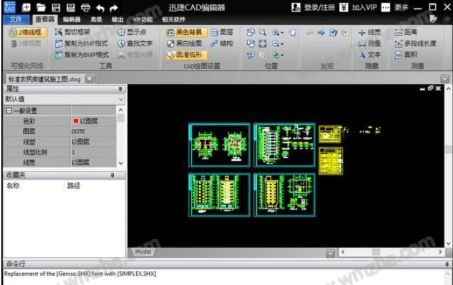Click 加入VIP button

(358, 8)
